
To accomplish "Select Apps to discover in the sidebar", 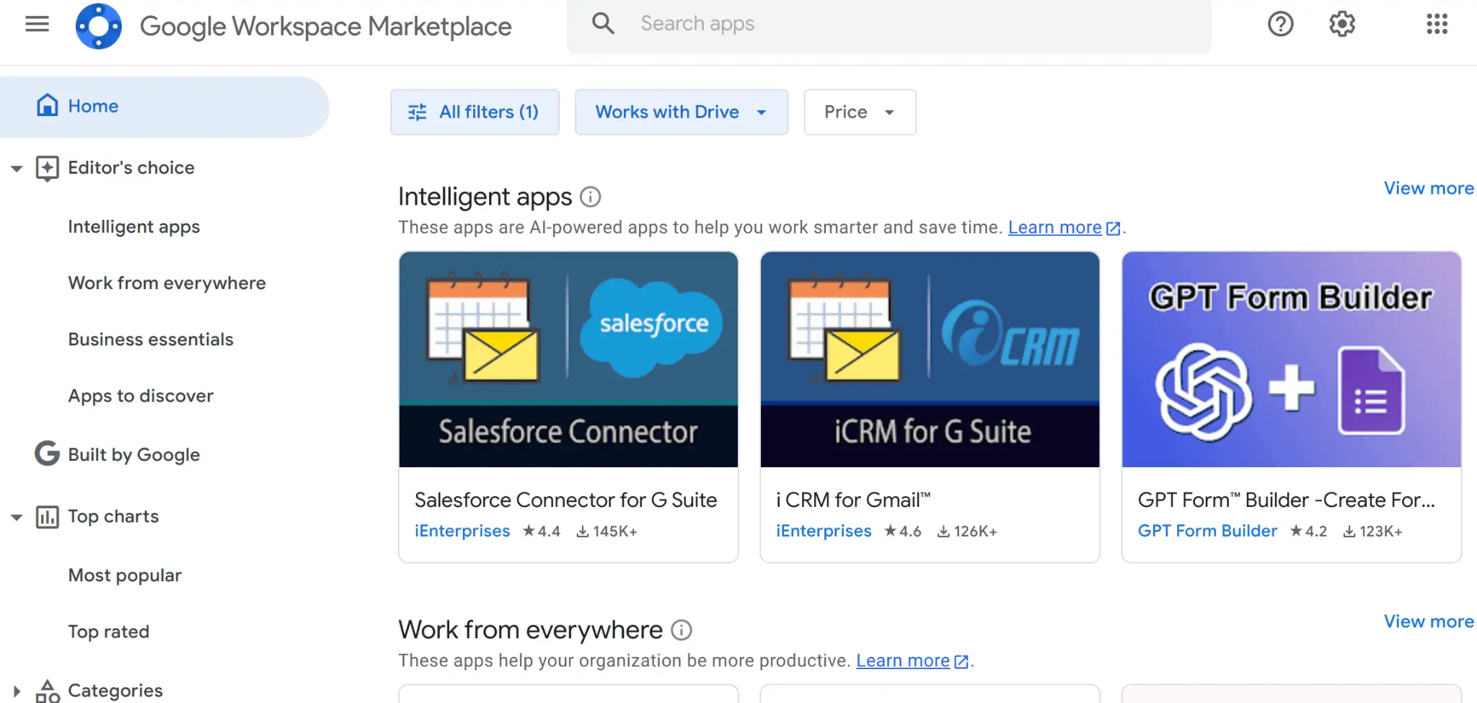I will (141, 397).
